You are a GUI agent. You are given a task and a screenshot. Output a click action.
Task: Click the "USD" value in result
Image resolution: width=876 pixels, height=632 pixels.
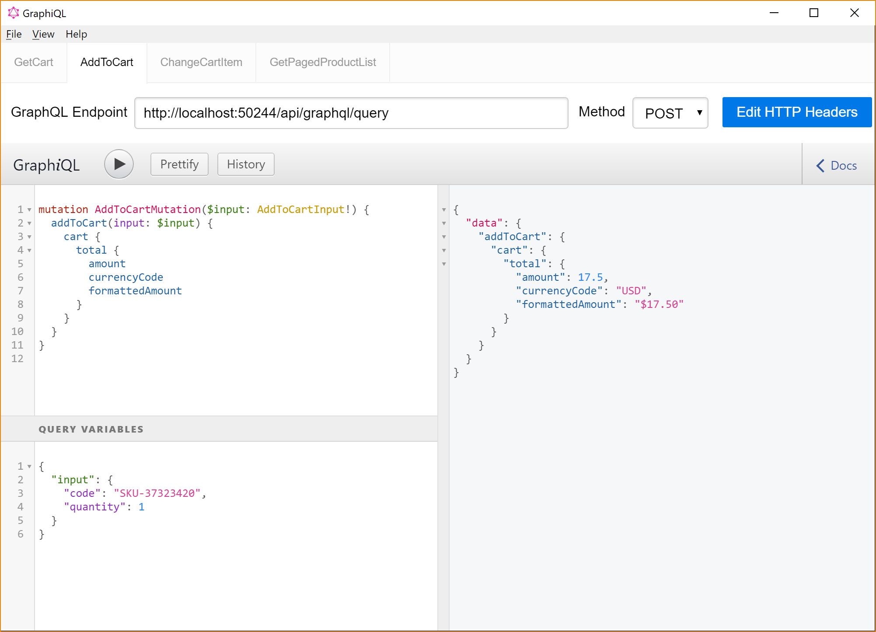[x=631, y=291]
